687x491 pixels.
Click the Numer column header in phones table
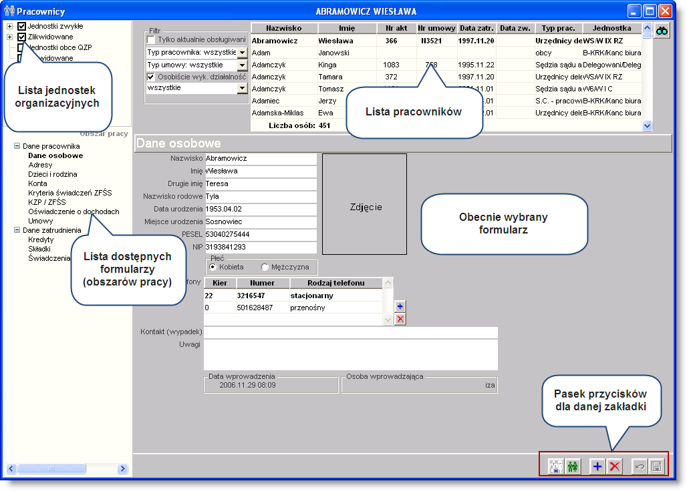(x=262, y=283)
